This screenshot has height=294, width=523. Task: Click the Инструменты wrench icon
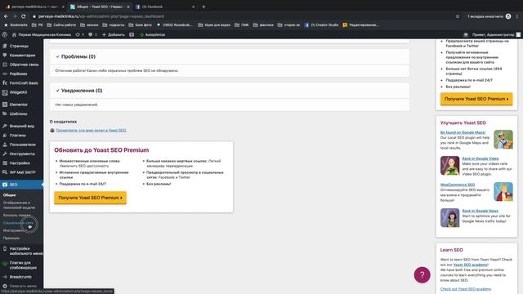[5, 154]
